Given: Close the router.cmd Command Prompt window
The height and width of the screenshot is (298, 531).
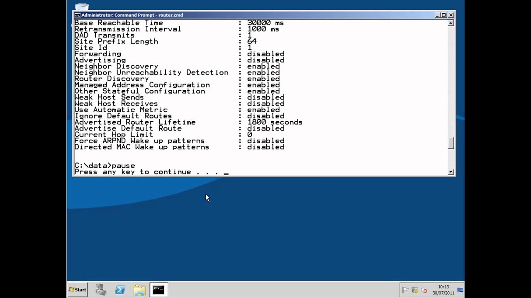Looking at the screenshot, I should [x=451, y=15].
